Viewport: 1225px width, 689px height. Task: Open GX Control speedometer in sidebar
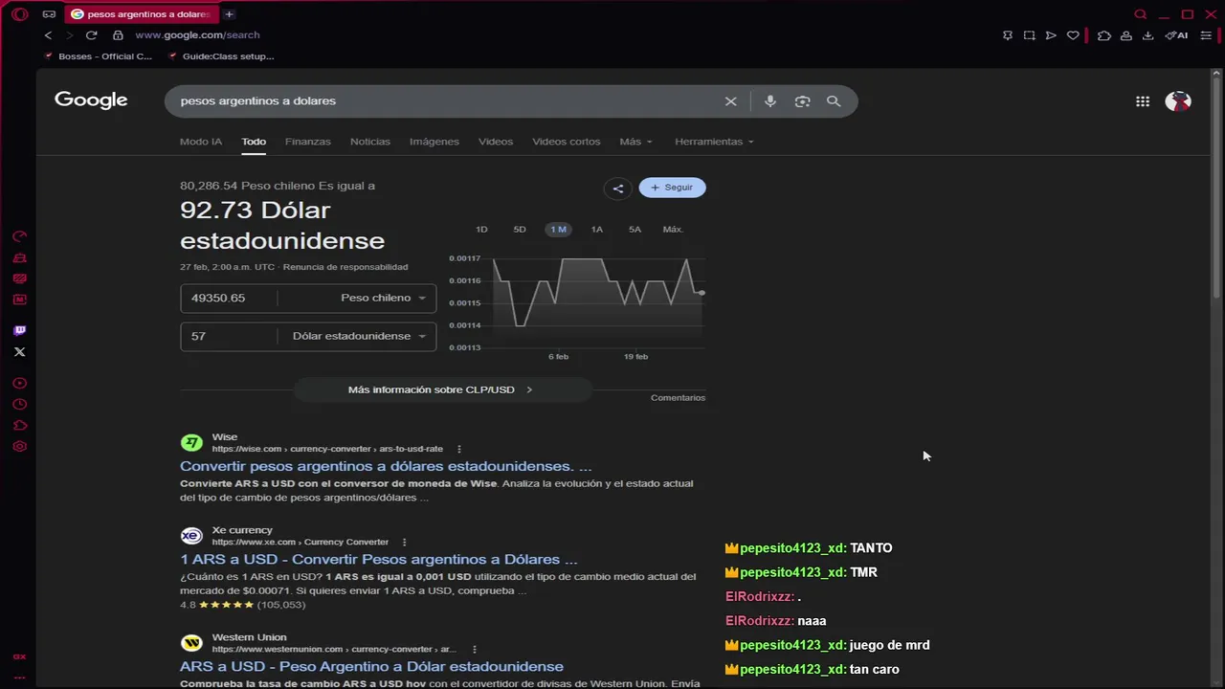click(19, 236)
